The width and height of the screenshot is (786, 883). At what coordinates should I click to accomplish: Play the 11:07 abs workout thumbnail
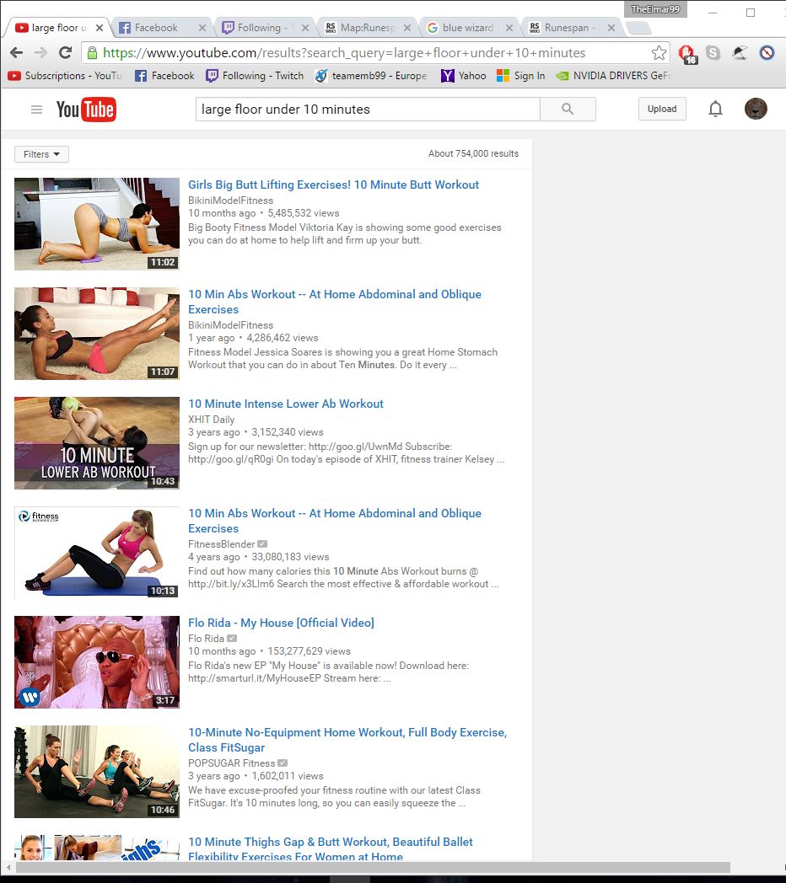(97, 334)
